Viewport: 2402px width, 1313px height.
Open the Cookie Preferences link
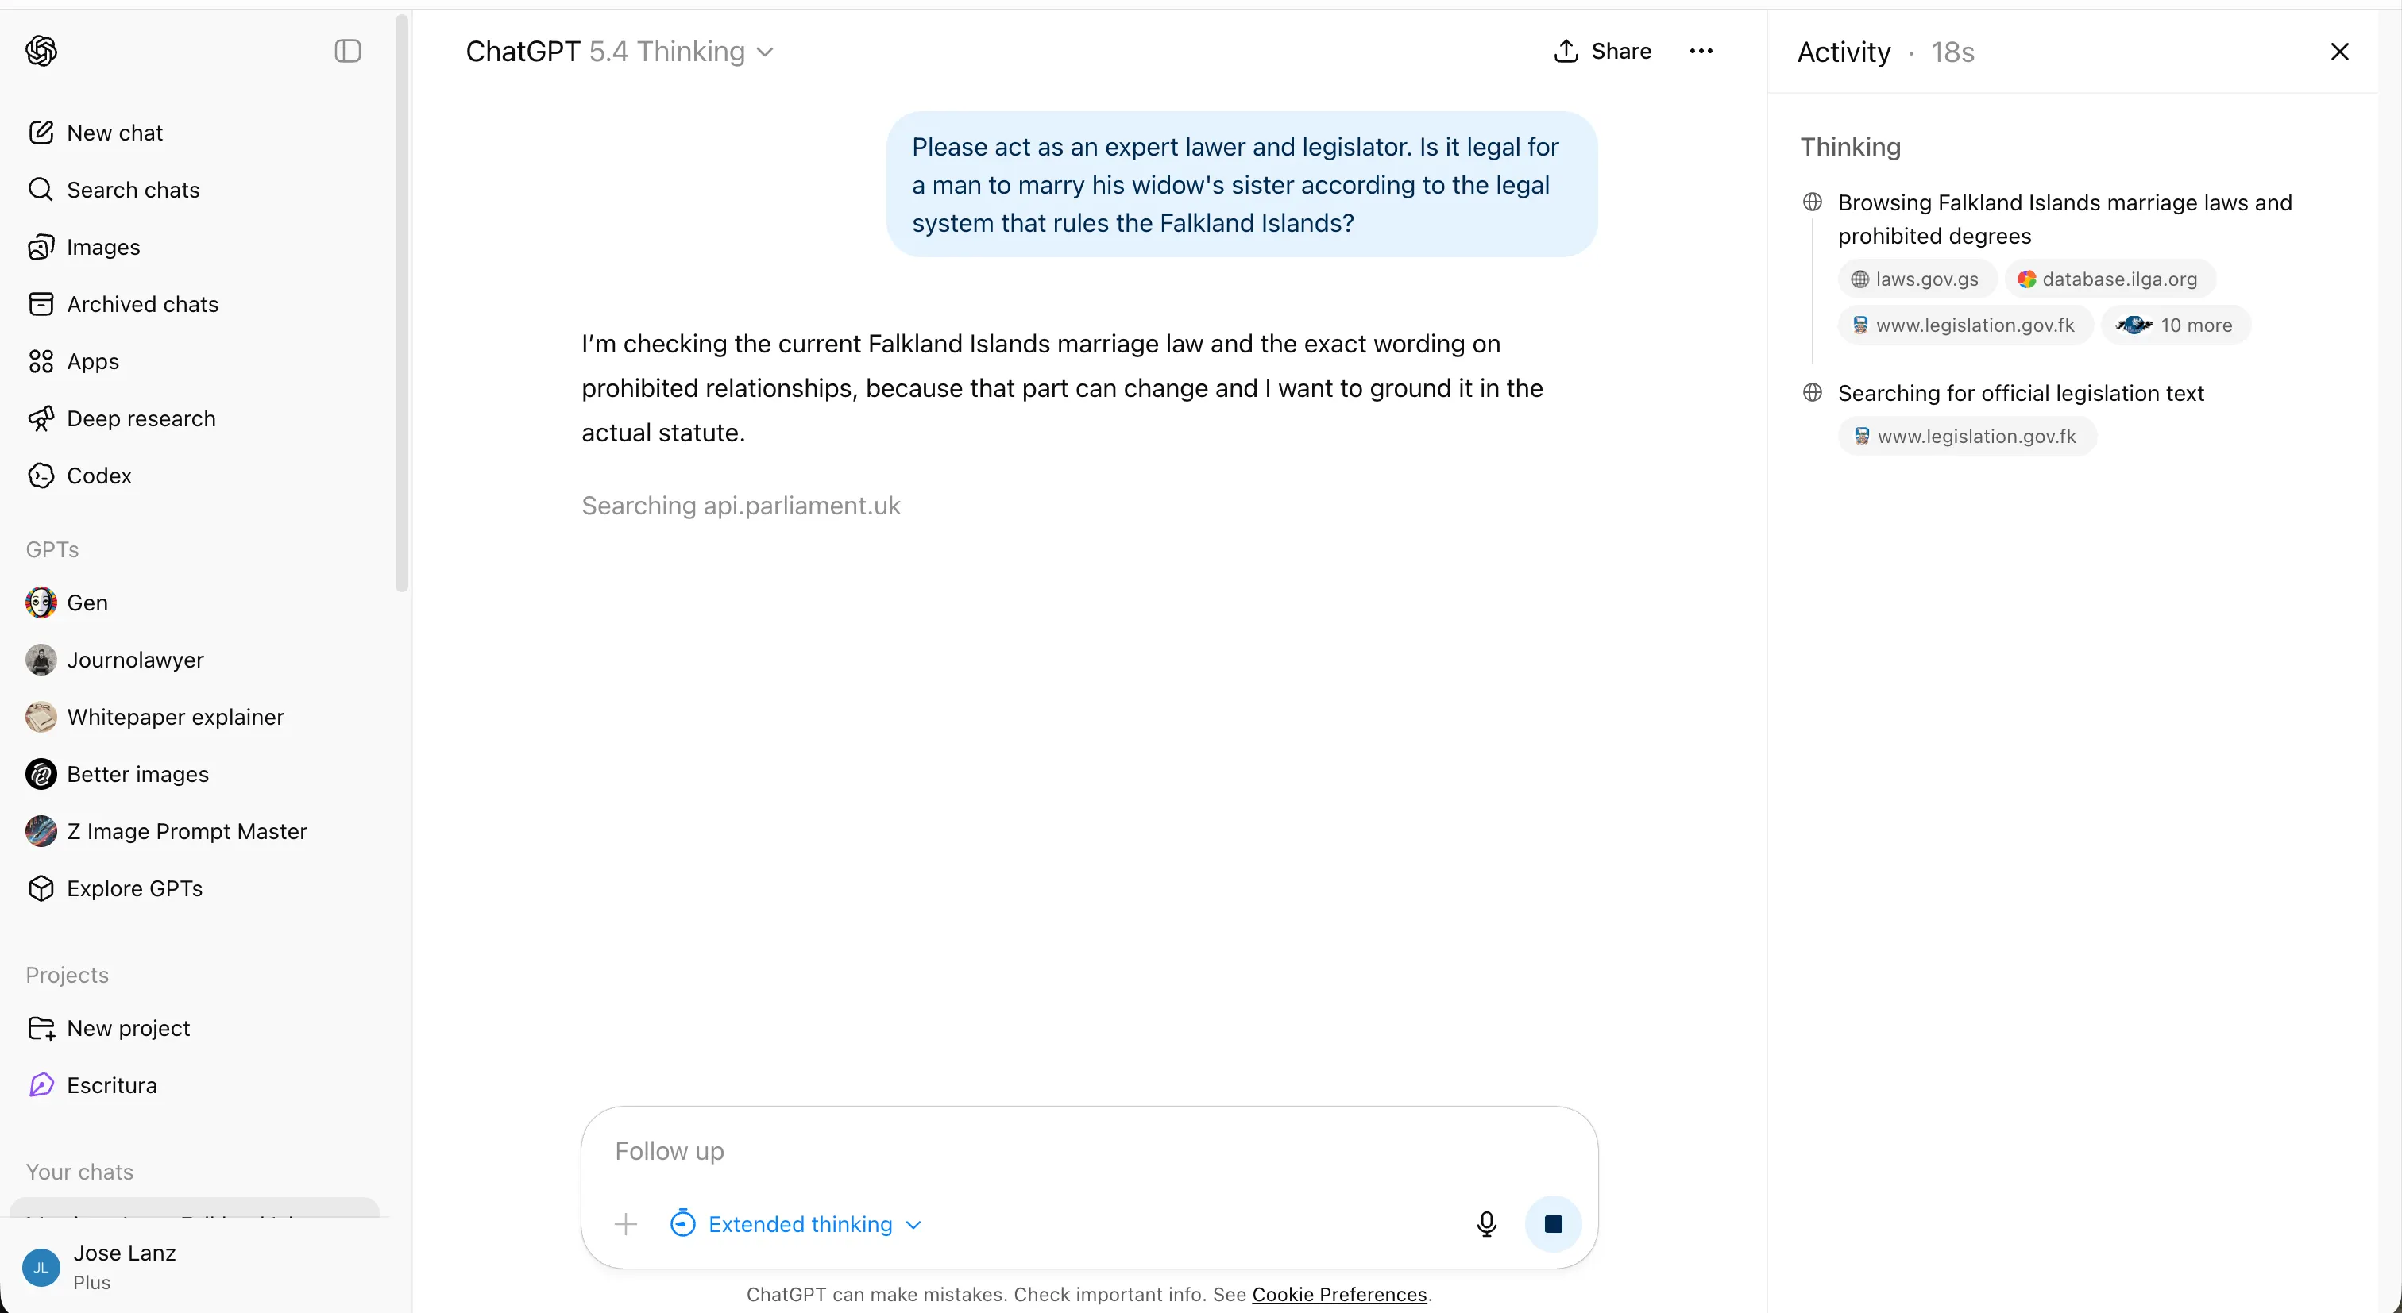click(1339, 1293)
